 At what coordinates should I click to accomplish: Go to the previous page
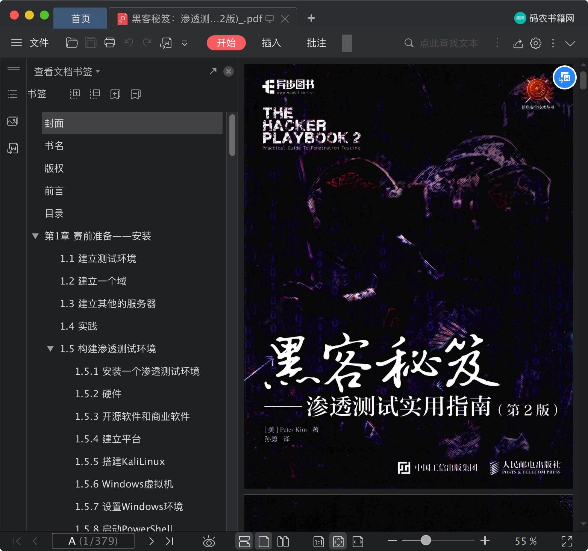[35, 541]
